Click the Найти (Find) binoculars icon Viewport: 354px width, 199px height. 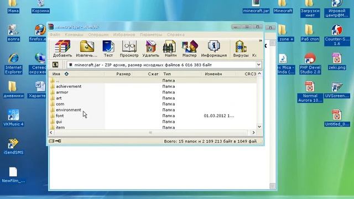[170, 49]
